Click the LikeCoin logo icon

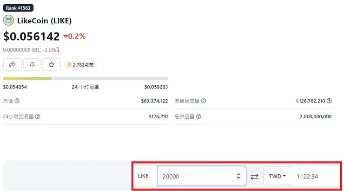(x=8, y=20)
